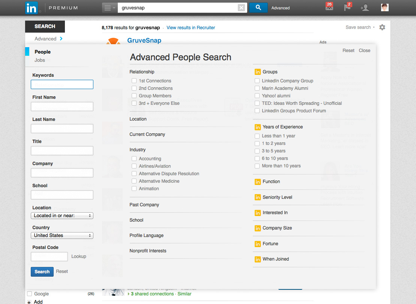Click into the First Name field
This screenshot has width=416, height=304.
pos(62,106)
